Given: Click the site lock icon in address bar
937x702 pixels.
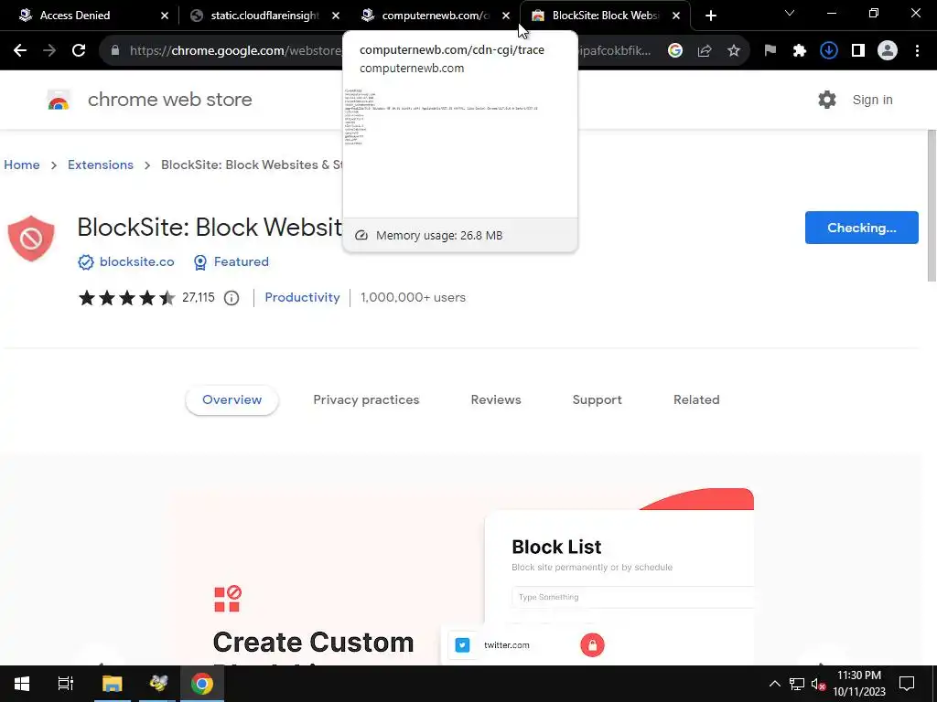Looking at the screenshot, I should [115, 51].
